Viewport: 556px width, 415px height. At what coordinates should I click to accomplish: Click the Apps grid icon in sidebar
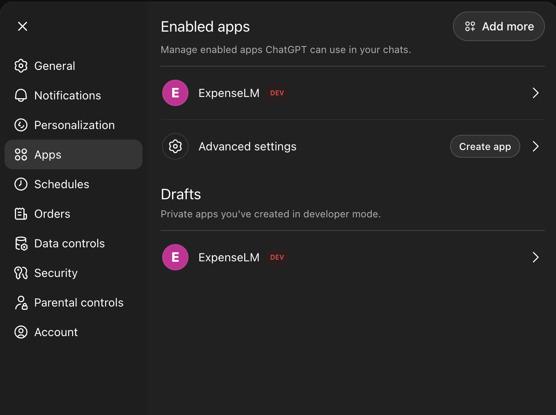click(x=21, y=154)
